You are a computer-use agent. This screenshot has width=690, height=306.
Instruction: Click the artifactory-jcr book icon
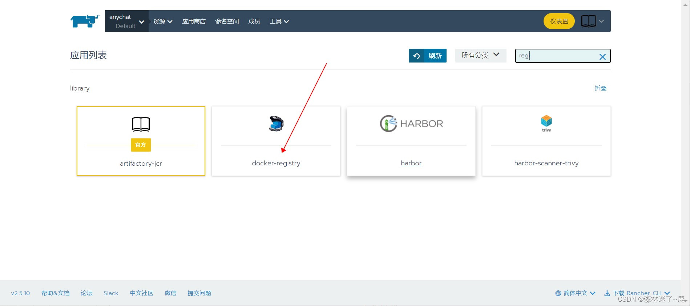pyautogui.click(x=141, y=124)
